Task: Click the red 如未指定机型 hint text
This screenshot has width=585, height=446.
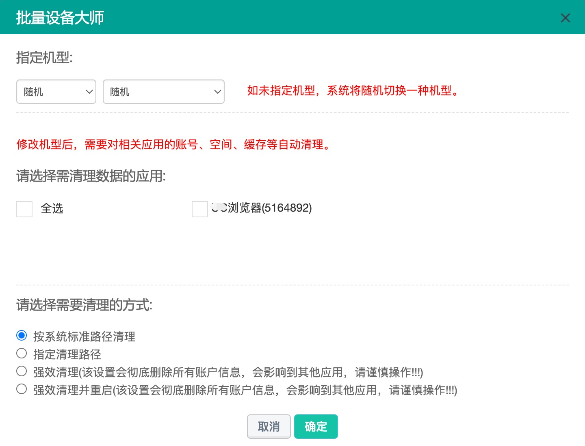Action: tap(353, 91)
